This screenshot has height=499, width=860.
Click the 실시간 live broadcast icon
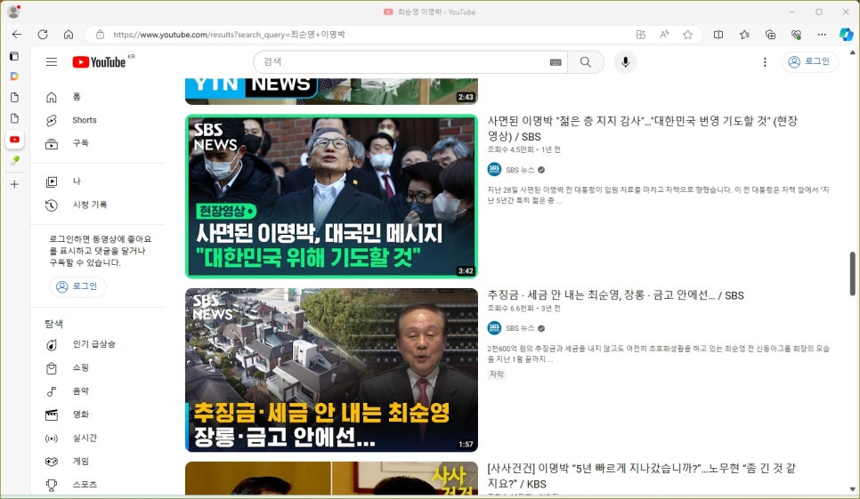52,439
